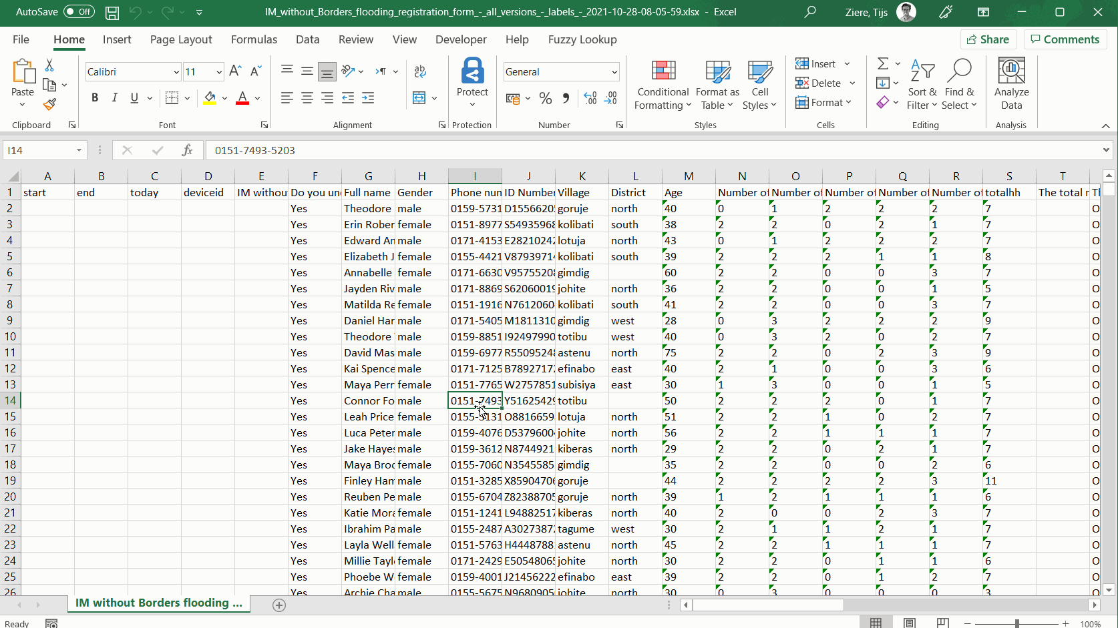Click the Comments button

[x=1065, y=39]
